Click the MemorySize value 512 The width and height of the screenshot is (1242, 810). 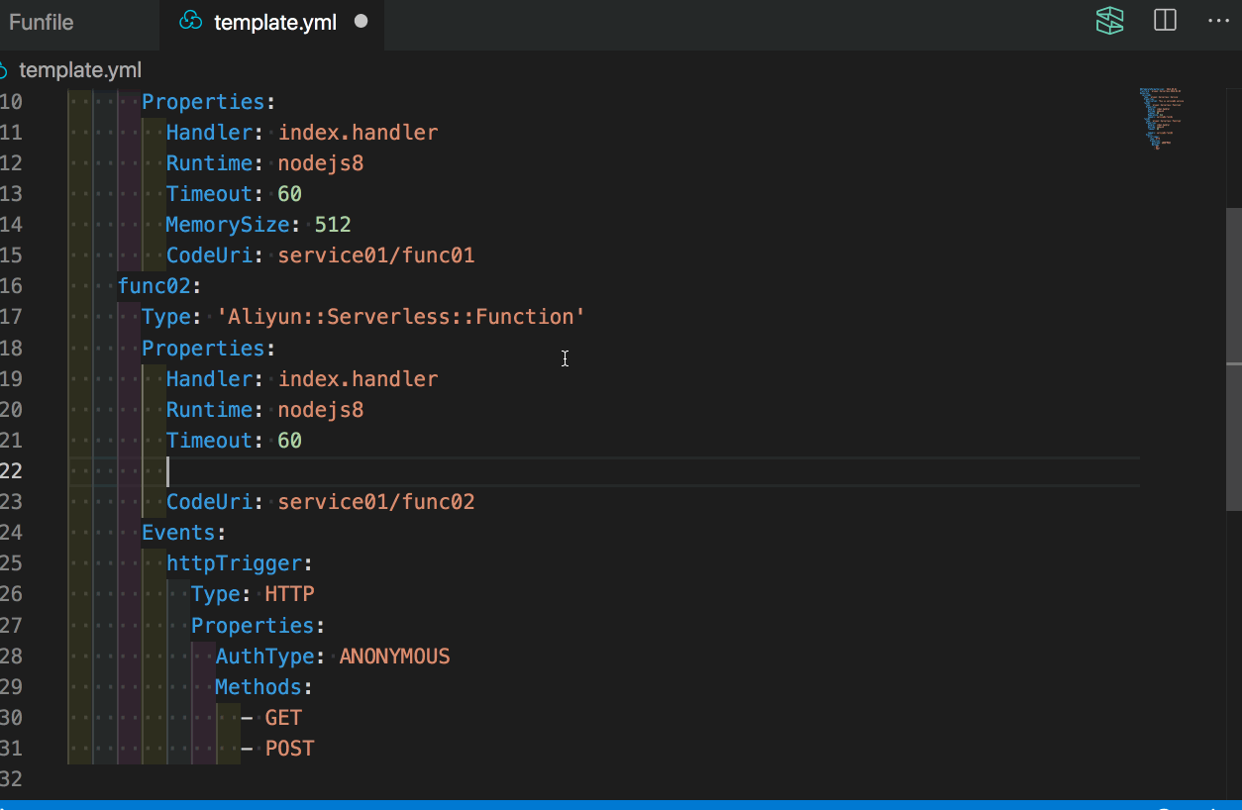(x=333, y=225)
